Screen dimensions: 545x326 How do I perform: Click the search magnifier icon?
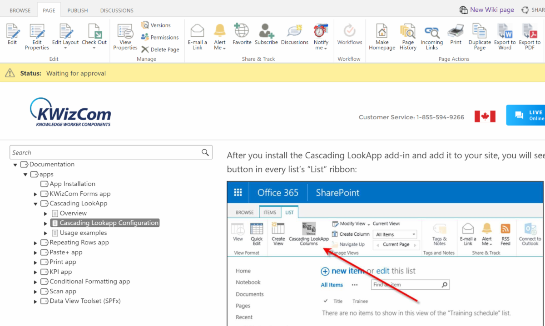click(205, 152)
